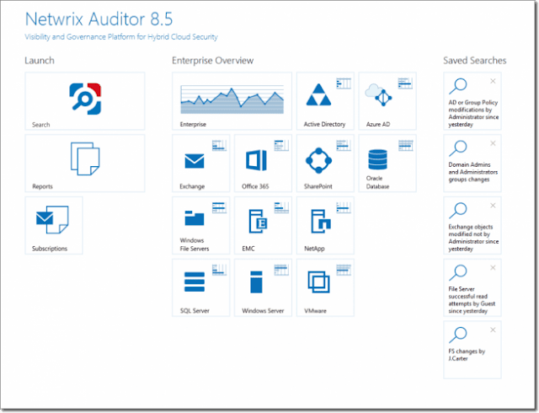Open Office 365 icon
Viewport: 539px width, 413px height.
tap(256, 160)
